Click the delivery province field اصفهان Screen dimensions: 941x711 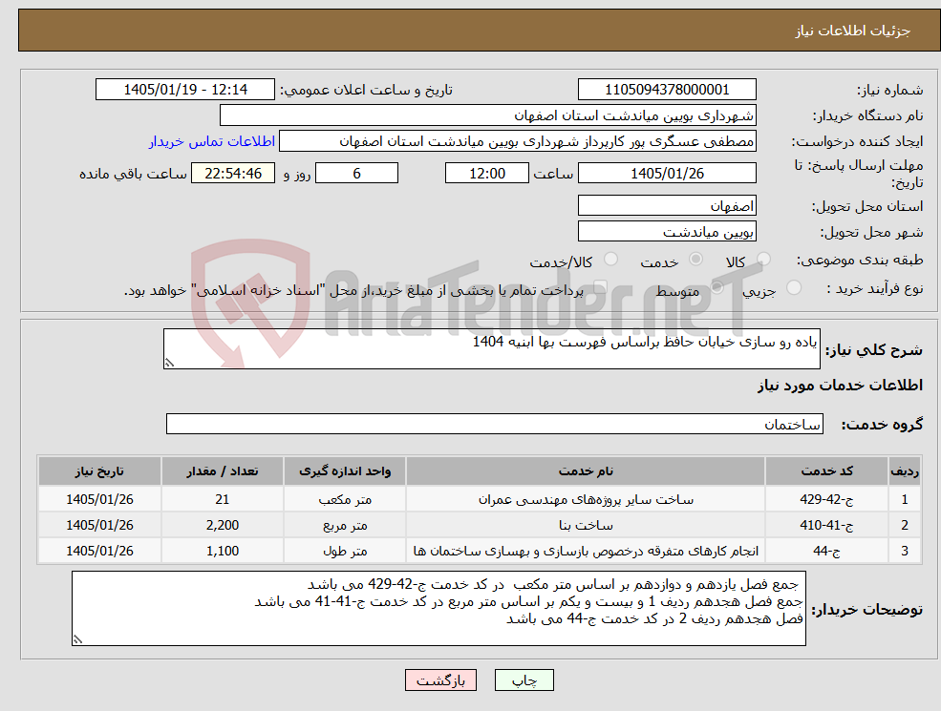(x=667, y=205)
